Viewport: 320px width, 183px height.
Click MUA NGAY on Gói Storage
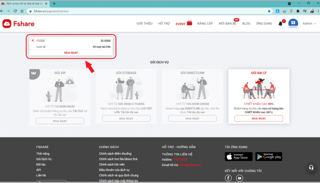[126, 118]
